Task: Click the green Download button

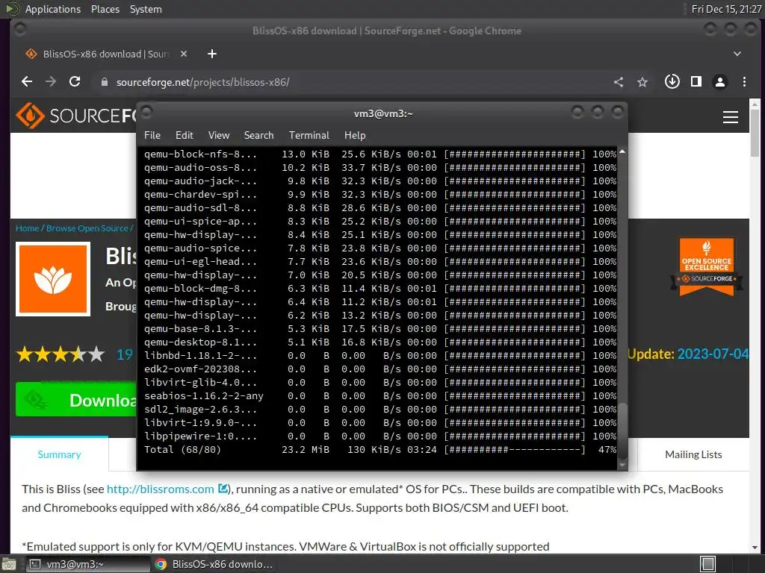Action: tap(76, 400)
